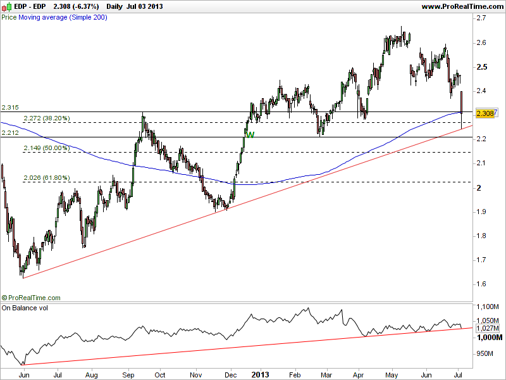The image size is (506, 380).
Task: Click the 1.9 price axis label
Action: (x=481, y=212)
